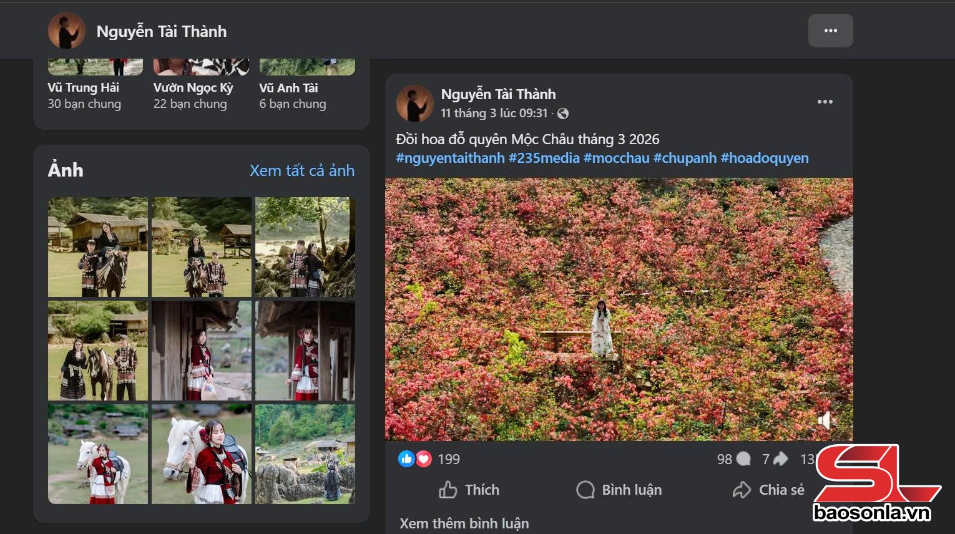This screenshot has height=534, width=955.
Task: Open the #235media hashtag
Action: point(544,158)
